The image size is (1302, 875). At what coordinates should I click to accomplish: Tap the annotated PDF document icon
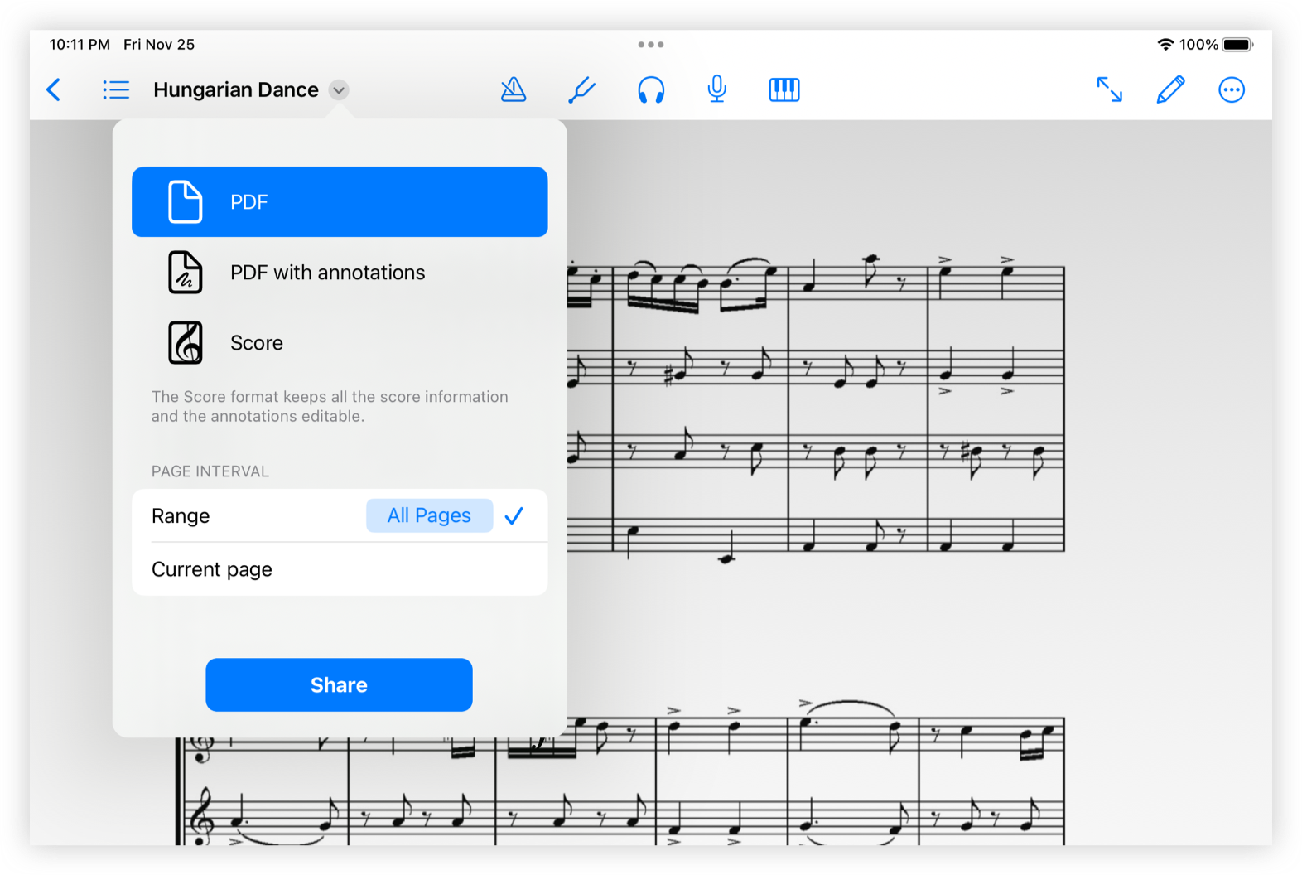[x=185, y=273]
